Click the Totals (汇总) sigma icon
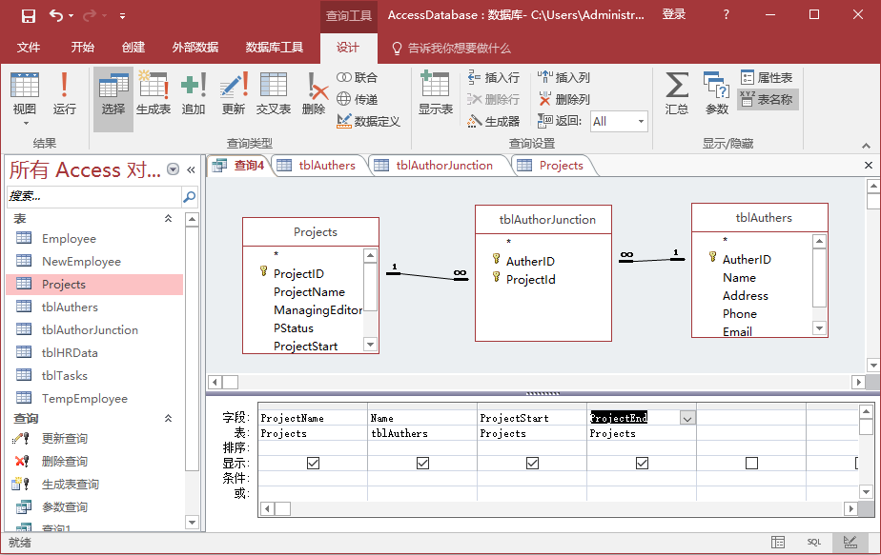 pos(677,93)
